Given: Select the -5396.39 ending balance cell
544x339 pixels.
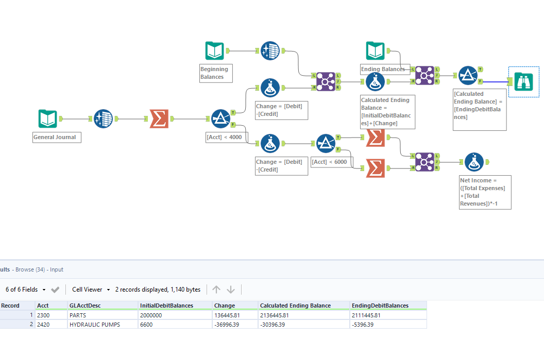Looking at the screenshot, I should 388,325.
